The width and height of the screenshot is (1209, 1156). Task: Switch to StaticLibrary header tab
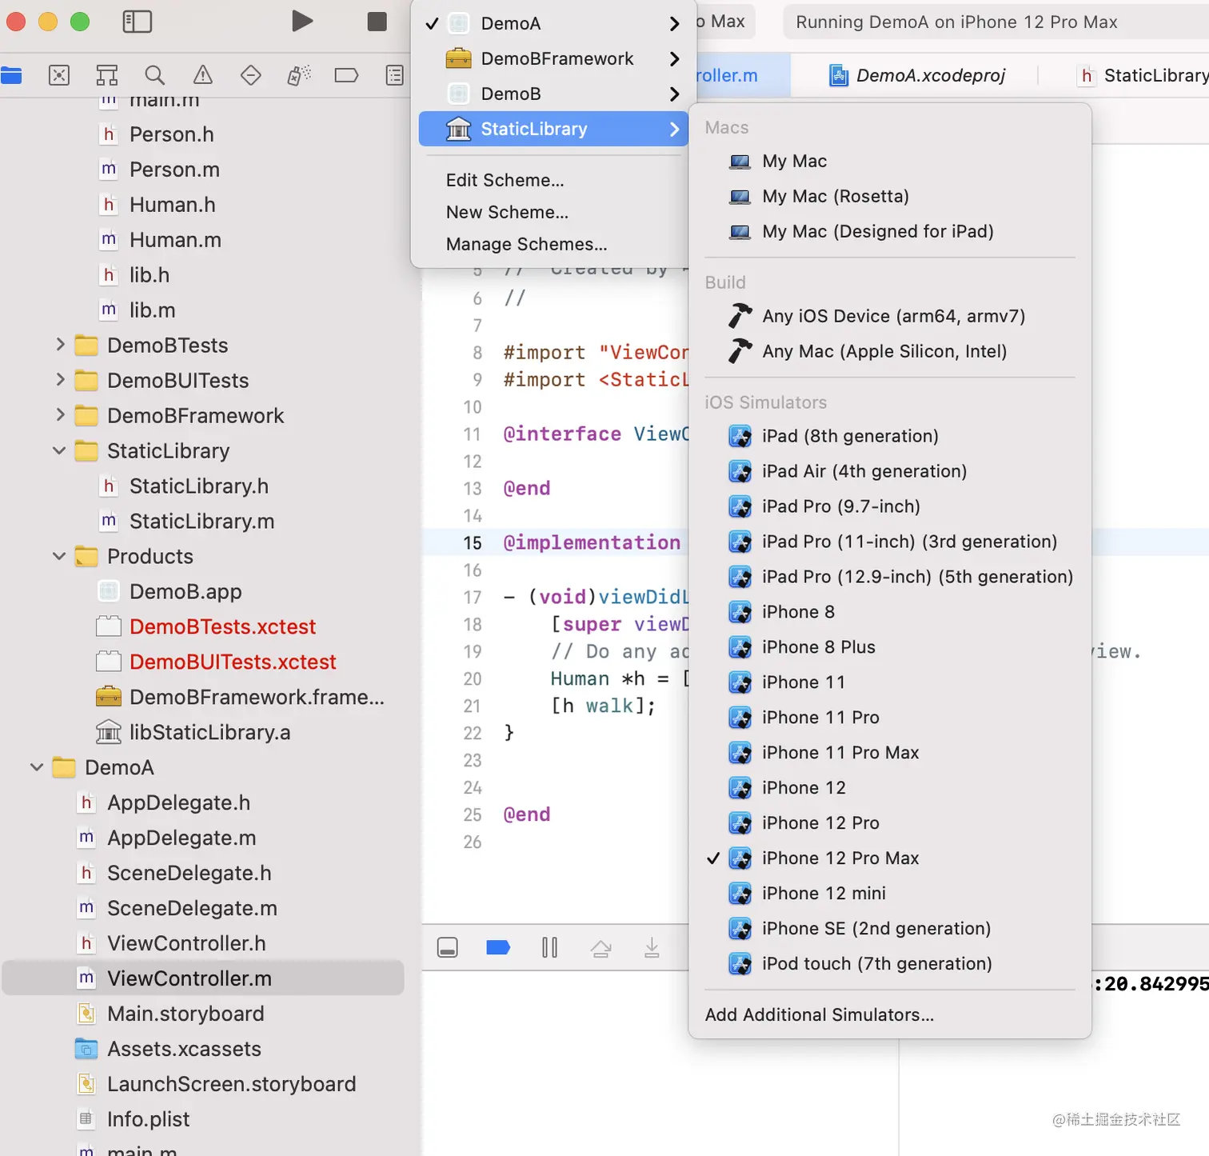point(1142,75)
